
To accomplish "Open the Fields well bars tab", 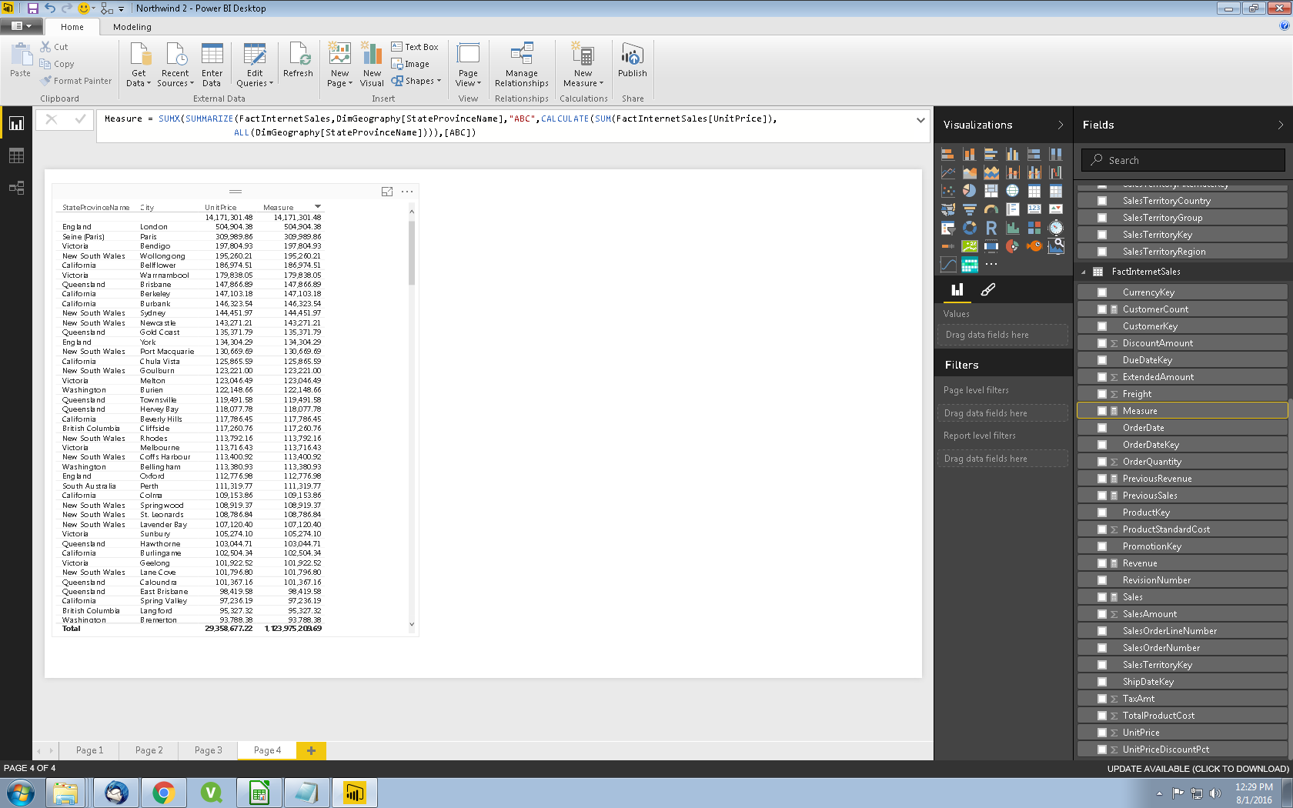I will 957,290.
